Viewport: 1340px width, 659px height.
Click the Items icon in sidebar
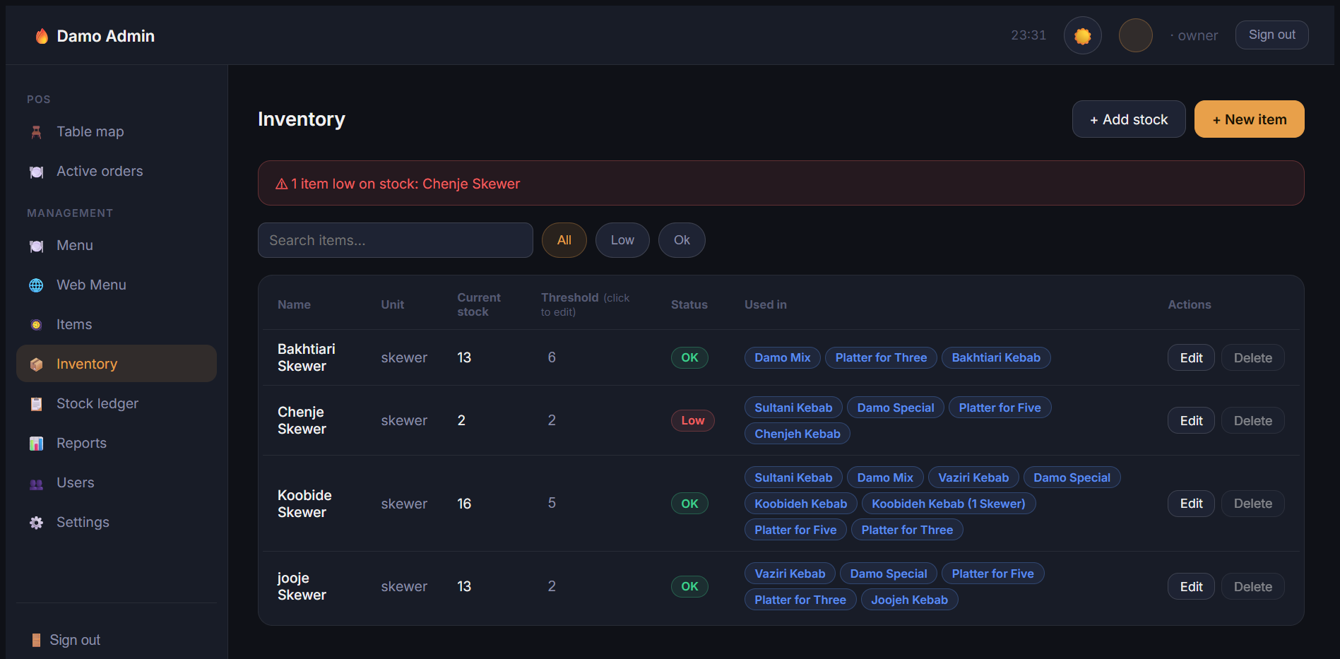click(x=36, y=325)
